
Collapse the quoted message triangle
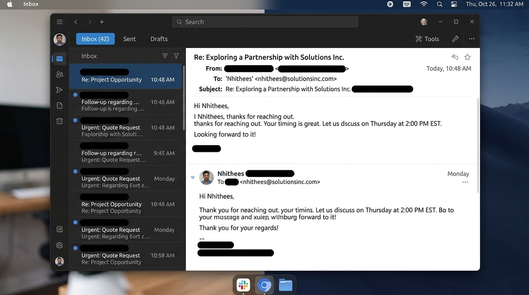click(x=193, y=177)
